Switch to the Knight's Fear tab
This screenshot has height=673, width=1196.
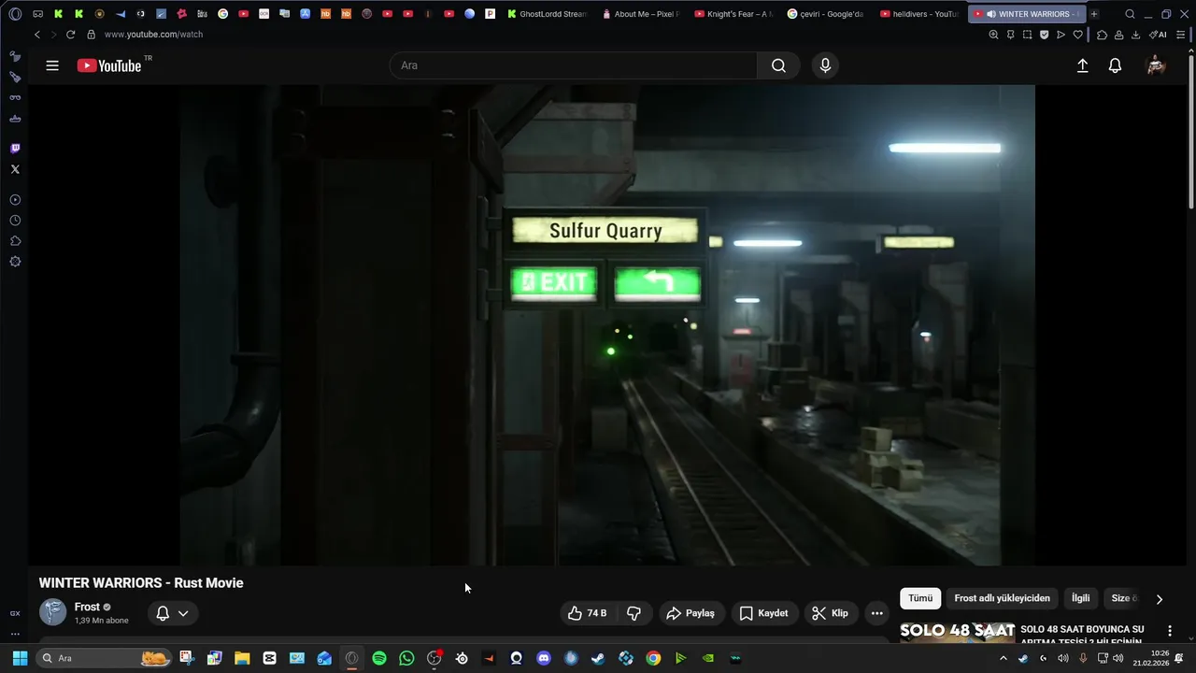(734, 14)
